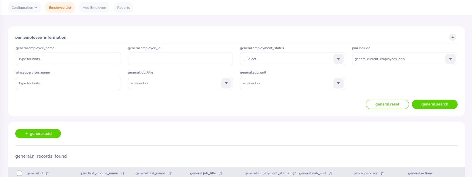The width and height of the screenshot is (472, 177).
Task: Click the general.add button
Action: [x=38, y=134]
